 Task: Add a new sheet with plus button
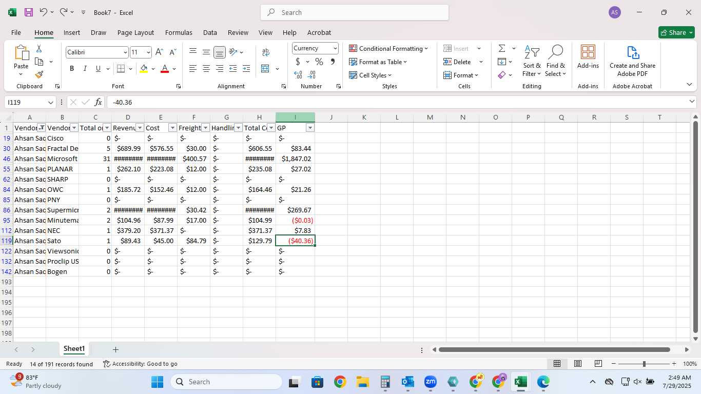[115, 349]
